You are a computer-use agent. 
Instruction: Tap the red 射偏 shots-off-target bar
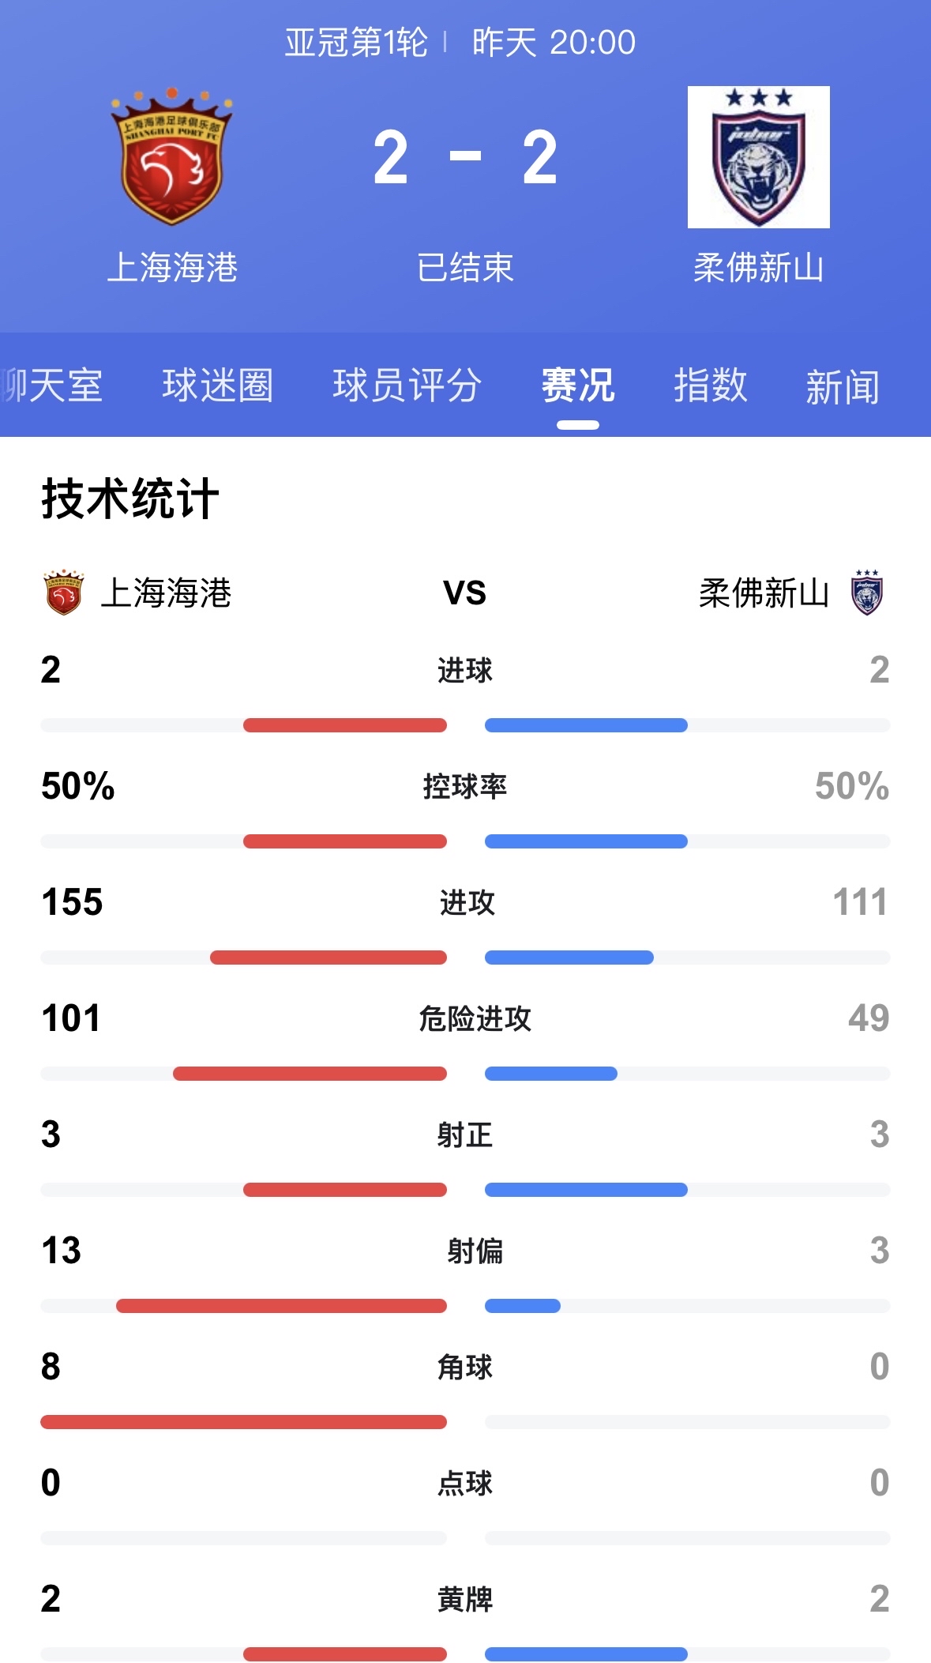tap(281, 1306)
